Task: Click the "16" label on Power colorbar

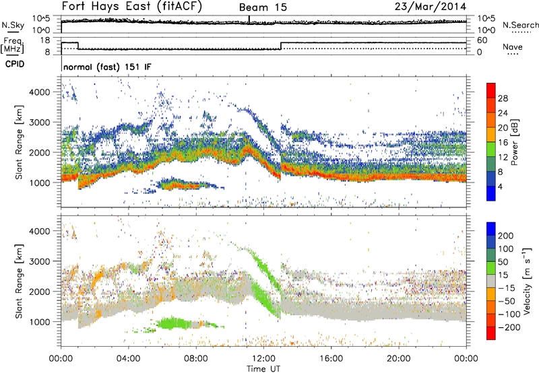Action: [503, 143]
